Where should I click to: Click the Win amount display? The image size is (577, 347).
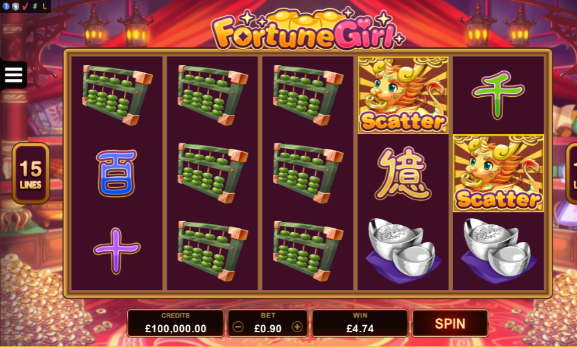pyautogui.click(x=360, y=323)
